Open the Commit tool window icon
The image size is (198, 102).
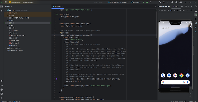(2, 11)
